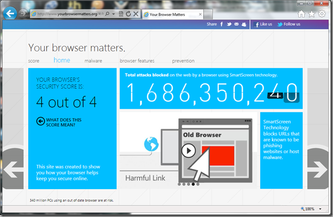Image resolution: width=333 pixels, height=217 pixels.
Task: Go back with the browser back arrow
Action: [10, 13]
